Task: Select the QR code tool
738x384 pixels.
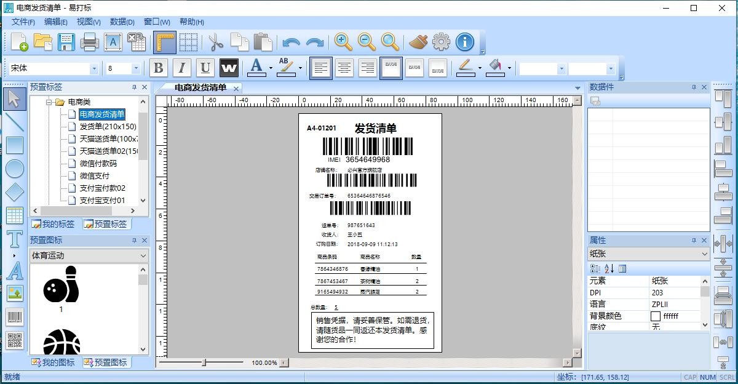Action: [14, 340]
